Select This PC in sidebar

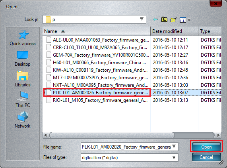click(x=23, y=99)
